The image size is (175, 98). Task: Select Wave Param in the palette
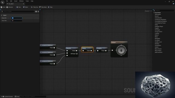coord(158,49)
